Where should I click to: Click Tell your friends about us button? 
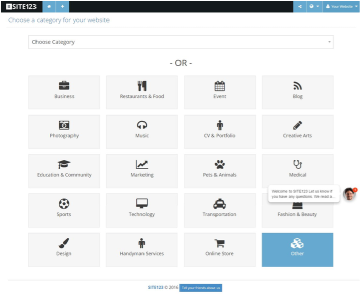tap(201, 288)
